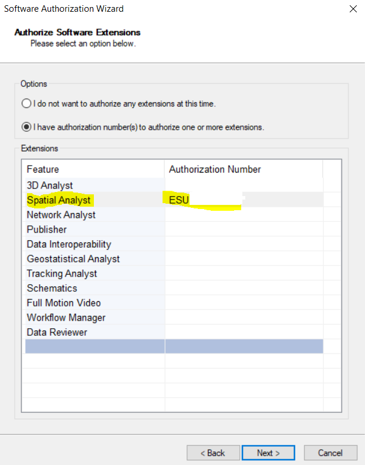Select the Tracking Analyst feature row

(62, 274)
